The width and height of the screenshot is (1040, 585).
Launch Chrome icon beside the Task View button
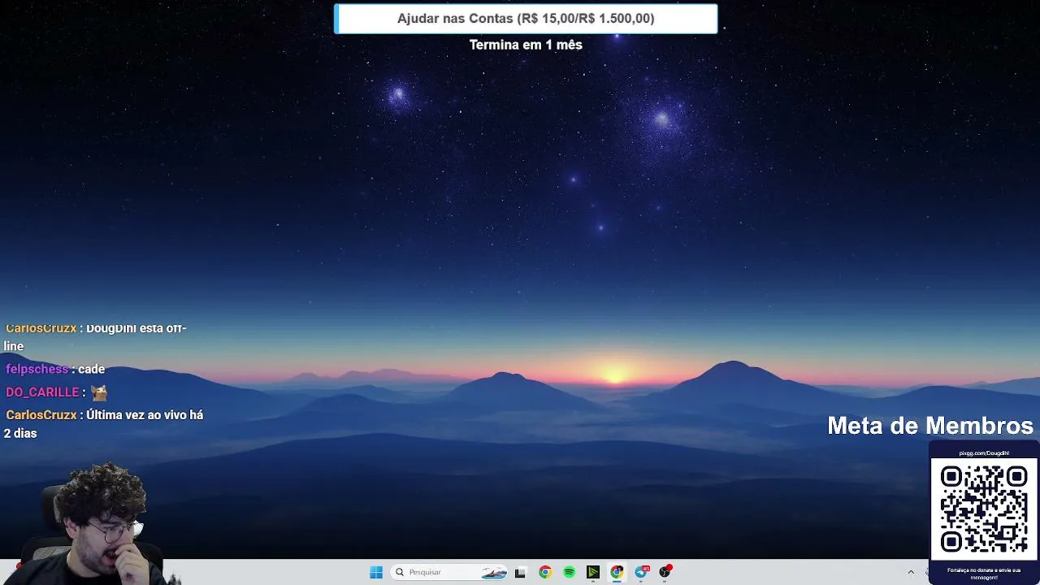pos(545,572)
